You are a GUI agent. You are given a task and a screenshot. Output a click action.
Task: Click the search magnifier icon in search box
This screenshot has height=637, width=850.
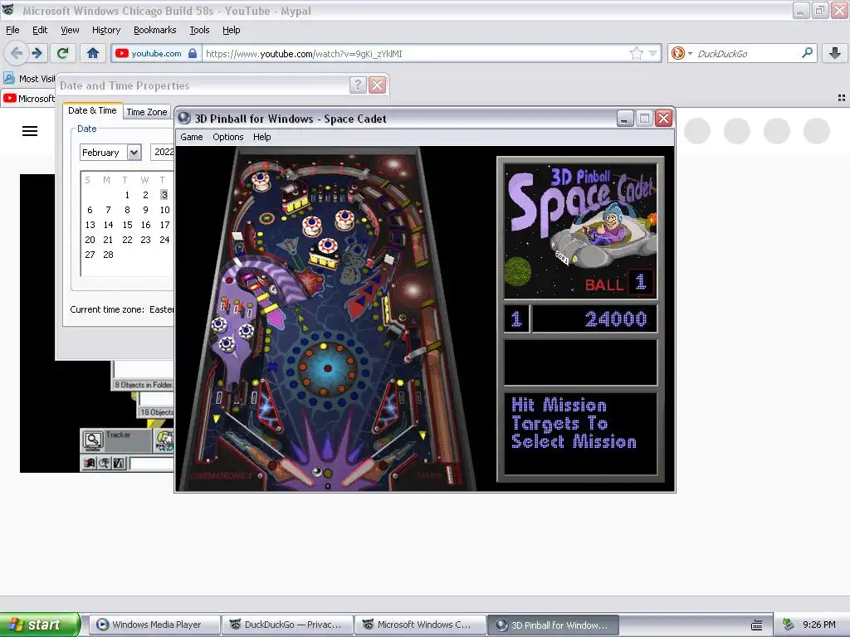click(807, 52)
